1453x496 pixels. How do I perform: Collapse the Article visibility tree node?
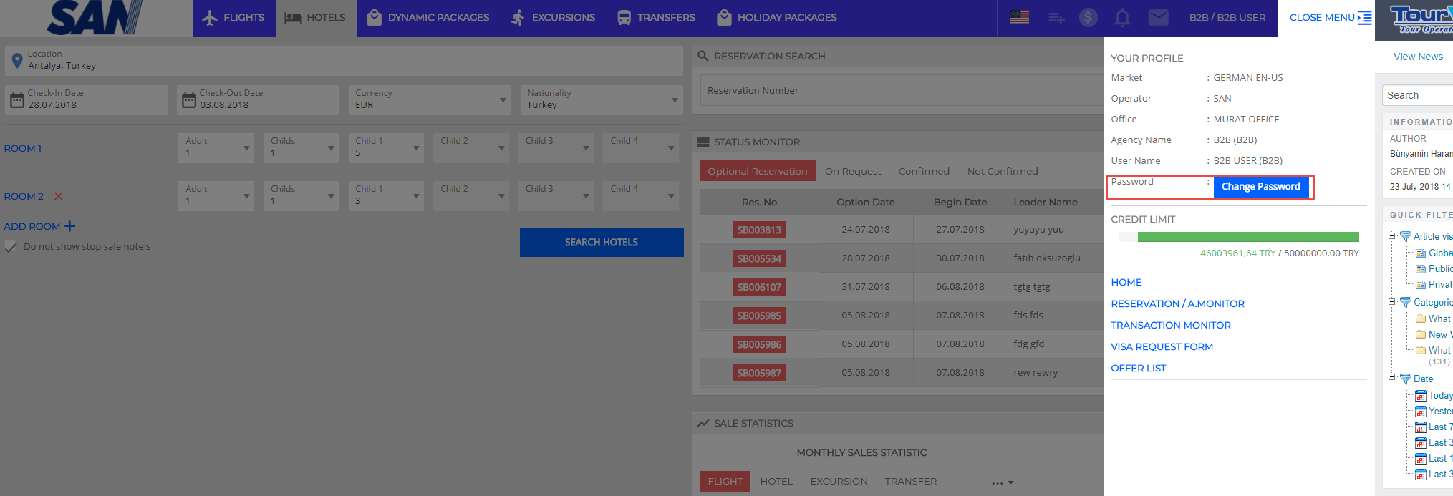click(x=1391, y=235)
